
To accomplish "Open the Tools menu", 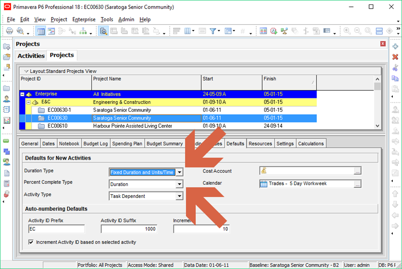I will click(x=106, y=19).
